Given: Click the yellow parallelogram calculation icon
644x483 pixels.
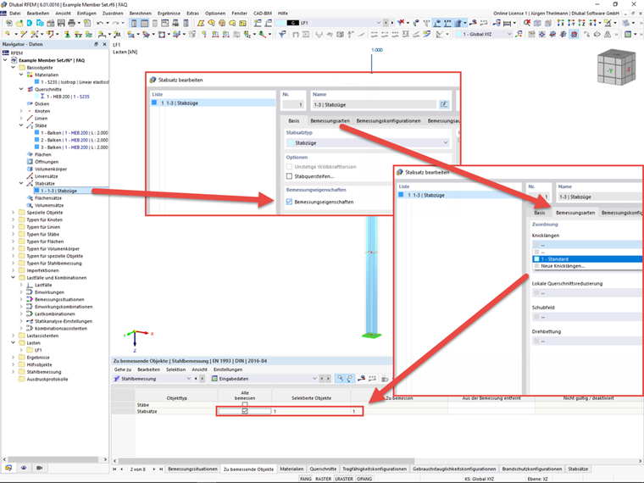Looking at the screenshot, I should click(x=201, y=23).
